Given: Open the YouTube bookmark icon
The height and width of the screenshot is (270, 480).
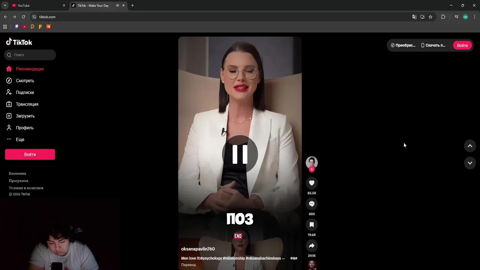Looking at the screenshot, I should tap(24, 27).
